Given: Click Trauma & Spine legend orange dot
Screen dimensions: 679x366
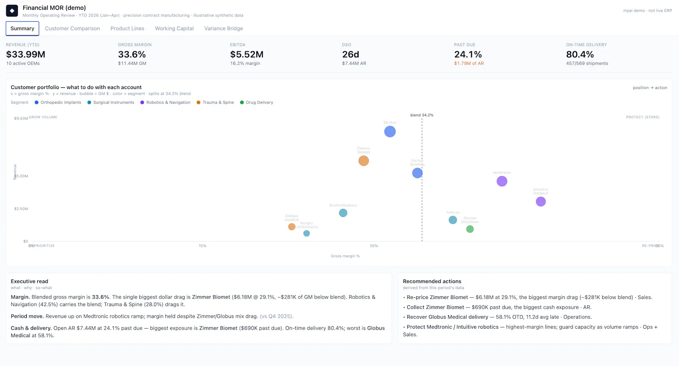Looking at the screenshot, I should coord(199,102).
